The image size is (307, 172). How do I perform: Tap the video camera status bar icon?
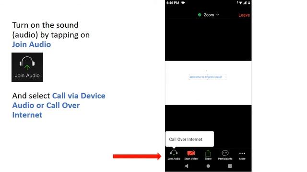(x=183, y=2)
